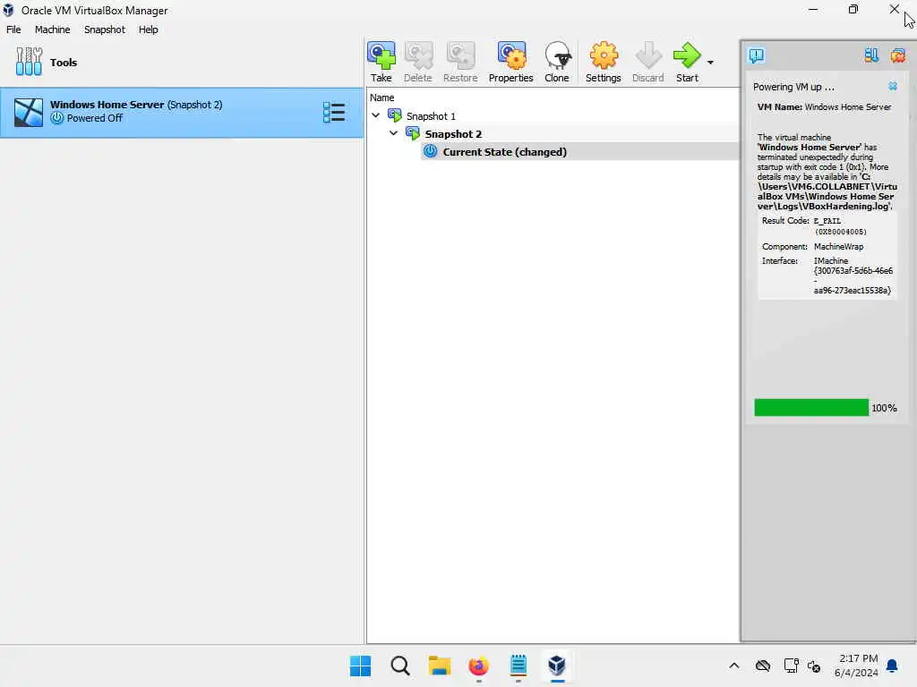Viewport: 917px width, 687px height.
Task: Click the E_FAIL result code text
Action: pos(827,221)
